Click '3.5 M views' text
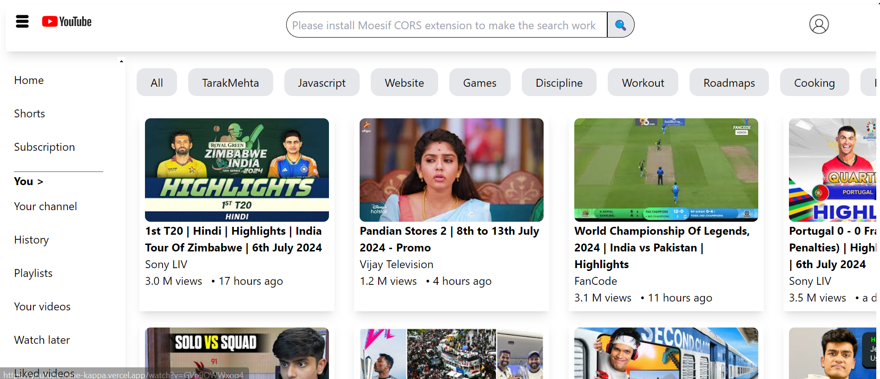Screen dimensions: 880x379 click(817, 298)
